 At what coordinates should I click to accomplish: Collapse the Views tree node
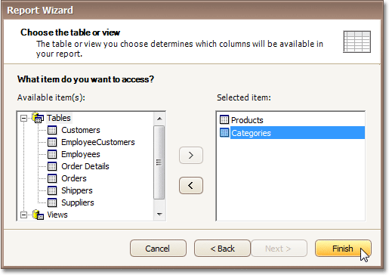point(23,215)
